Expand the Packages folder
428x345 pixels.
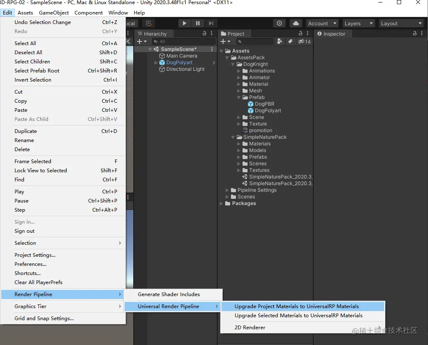pos(221,203)
